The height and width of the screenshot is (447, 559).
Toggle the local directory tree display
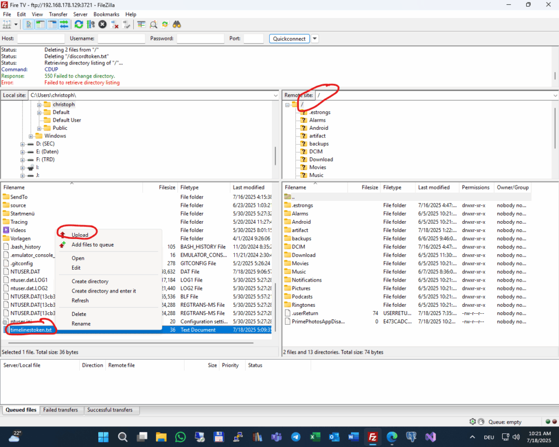(x=40, y=25)
